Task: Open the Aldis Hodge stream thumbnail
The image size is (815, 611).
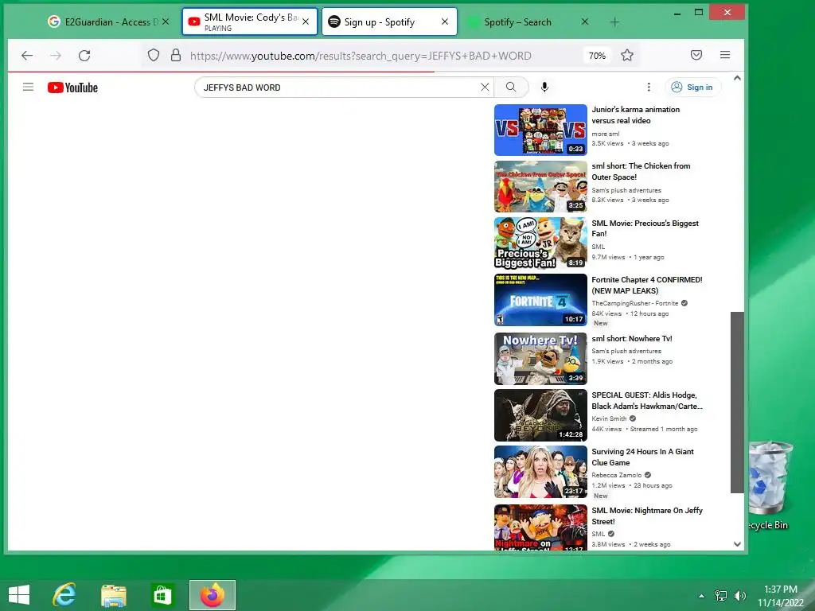Action: [x=540, y=415]
